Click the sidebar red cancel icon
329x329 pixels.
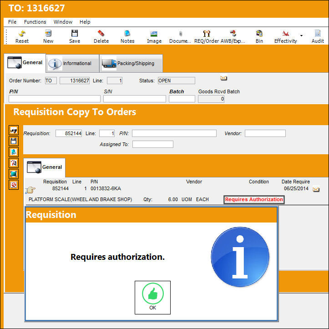[x=14, y=185]
